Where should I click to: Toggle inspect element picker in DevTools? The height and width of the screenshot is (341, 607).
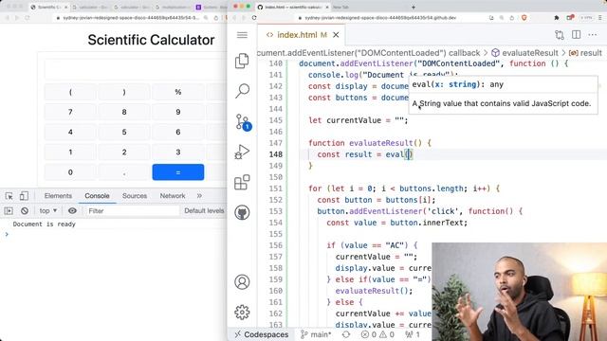point(9,196)
